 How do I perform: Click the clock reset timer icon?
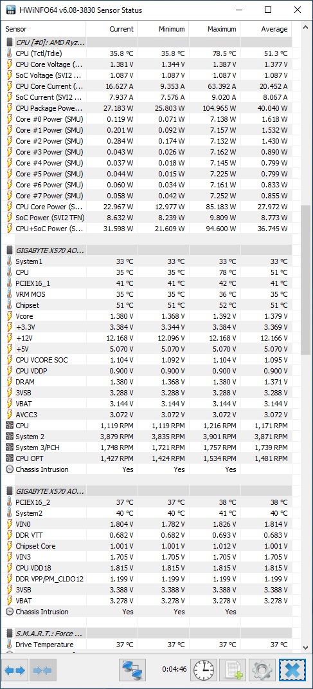pyautogui.click(x=203, y=670)
